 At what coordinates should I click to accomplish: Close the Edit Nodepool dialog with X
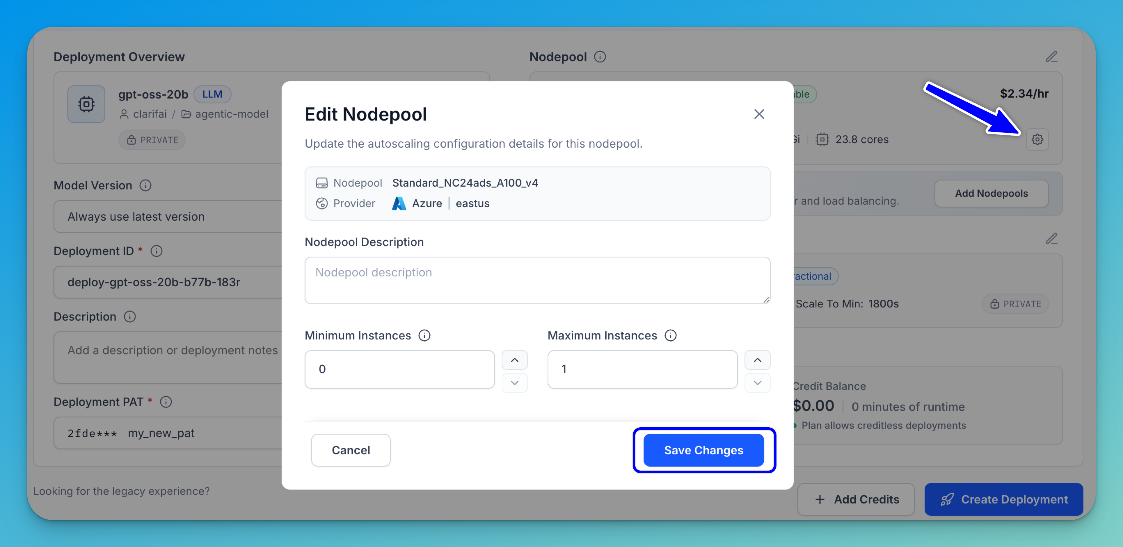759,114
